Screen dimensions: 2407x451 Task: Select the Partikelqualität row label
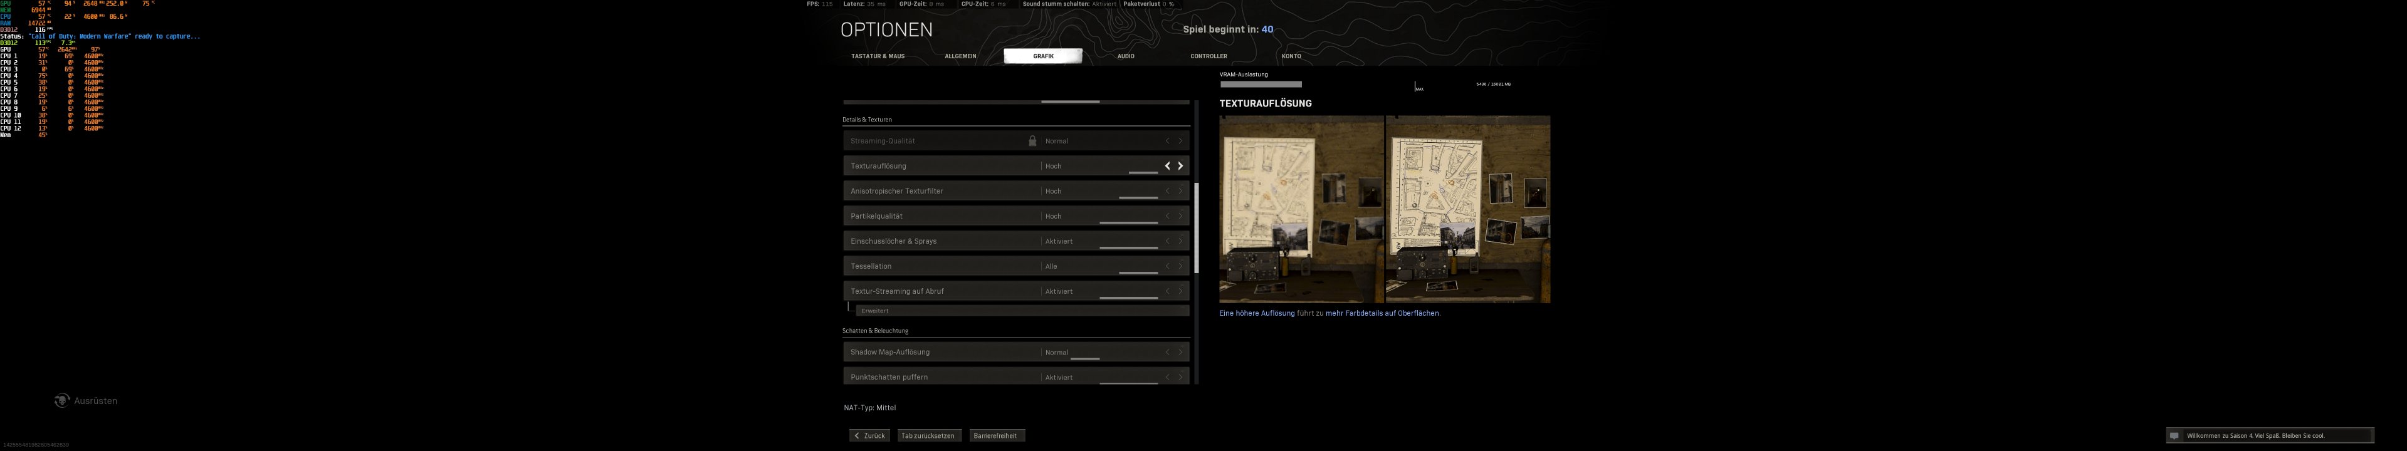(876, 215)
